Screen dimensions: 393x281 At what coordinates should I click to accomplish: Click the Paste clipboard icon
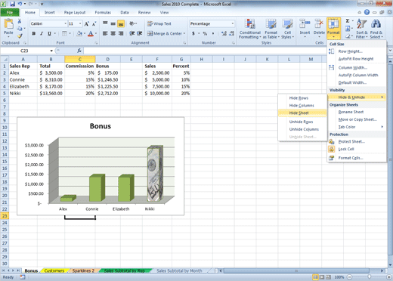[8, 25]
